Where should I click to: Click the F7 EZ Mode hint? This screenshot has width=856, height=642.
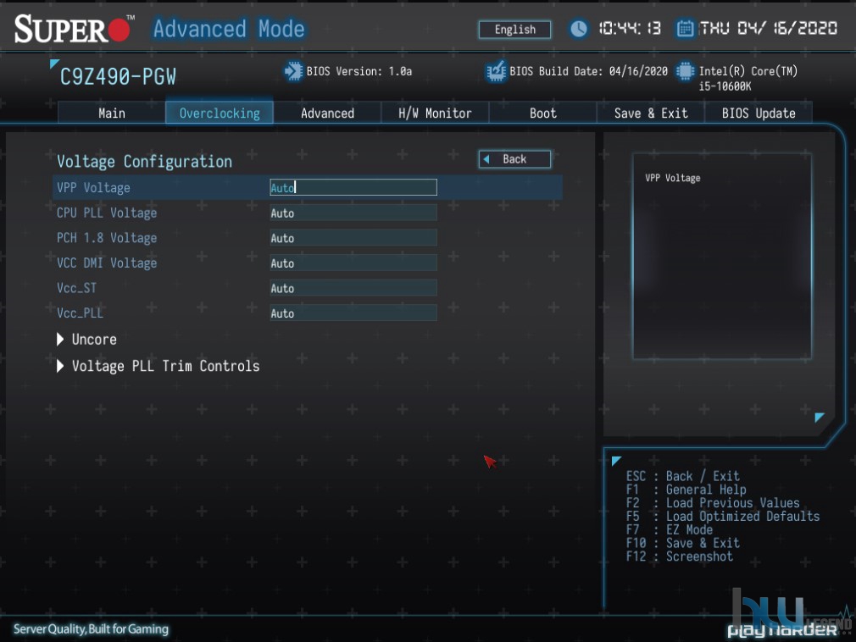pyautogui.click(x=669, y=529)
